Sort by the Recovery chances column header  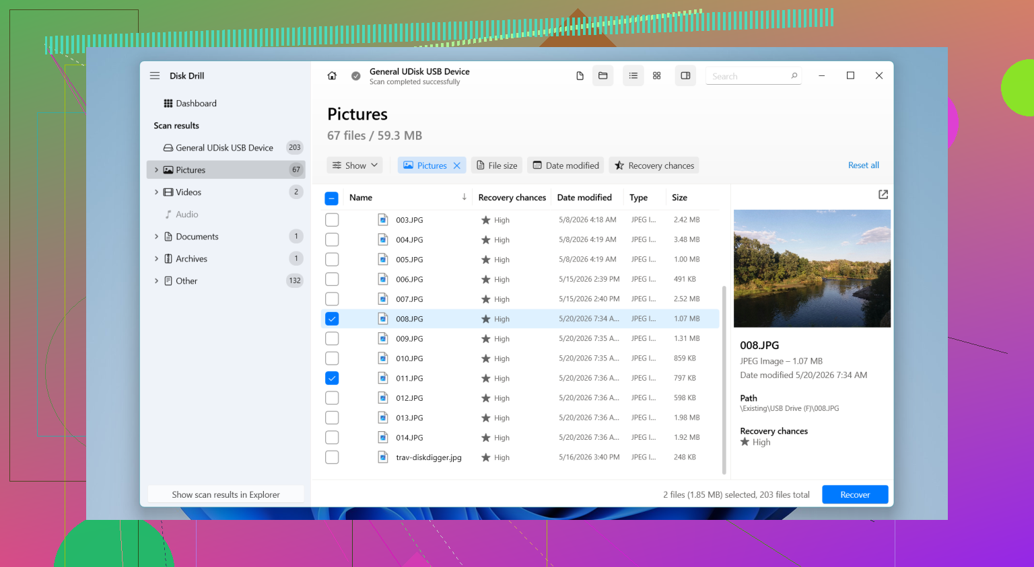[x=512, y=197]
